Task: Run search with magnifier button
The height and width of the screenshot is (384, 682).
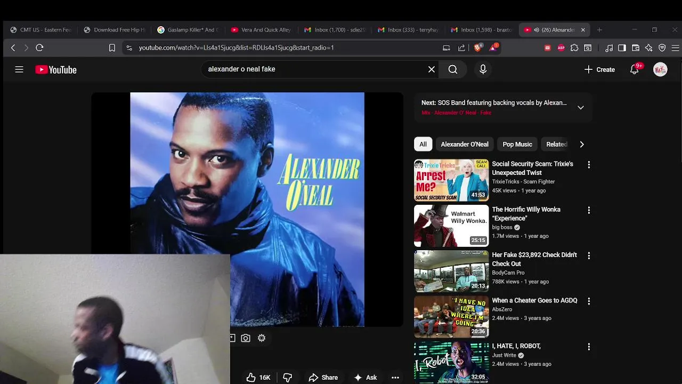Action: coord(453,69)
